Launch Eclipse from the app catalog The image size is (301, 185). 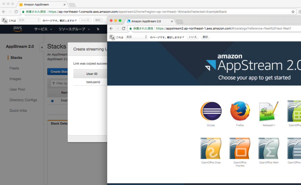tap(211, 111)
